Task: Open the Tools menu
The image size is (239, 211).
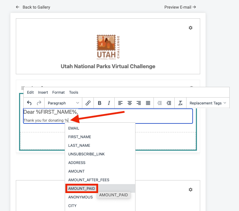Action: (x=74, y=92)
